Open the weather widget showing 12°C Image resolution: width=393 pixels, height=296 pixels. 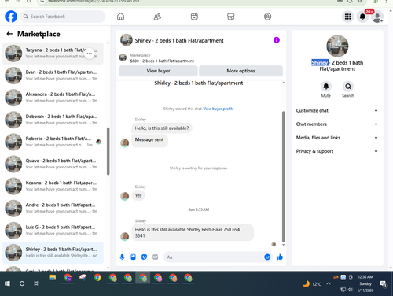(312, 284)
